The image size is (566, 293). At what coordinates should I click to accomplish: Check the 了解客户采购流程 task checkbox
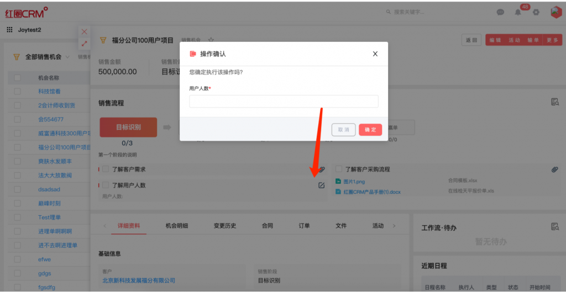click(x=339, y=169)
